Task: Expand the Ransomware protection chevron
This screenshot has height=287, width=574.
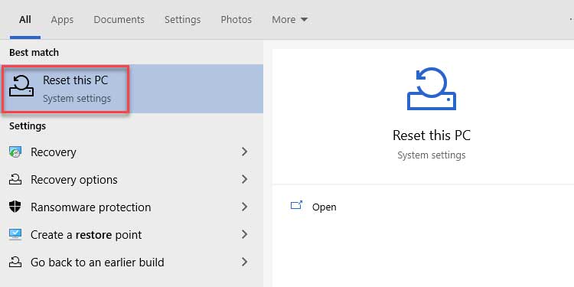Action: [x=245, y=207]
